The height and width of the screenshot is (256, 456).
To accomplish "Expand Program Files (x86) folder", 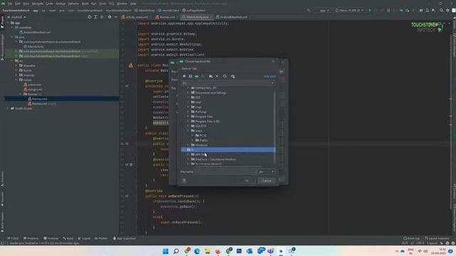I will [x=188, y=122].
